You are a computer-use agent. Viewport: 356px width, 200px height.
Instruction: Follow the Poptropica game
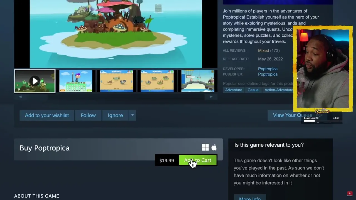[x=88, y=115]
